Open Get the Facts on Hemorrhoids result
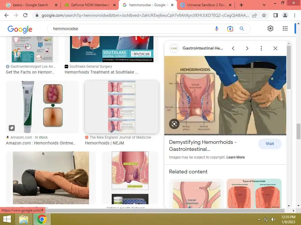The height and width of the screenshot is (225, 301). [30, 72]
